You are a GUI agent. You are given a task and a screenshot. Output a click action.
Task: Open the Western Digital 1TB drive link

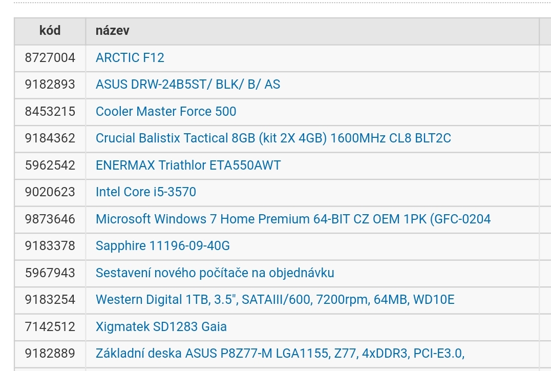click(x=274, y=300)
